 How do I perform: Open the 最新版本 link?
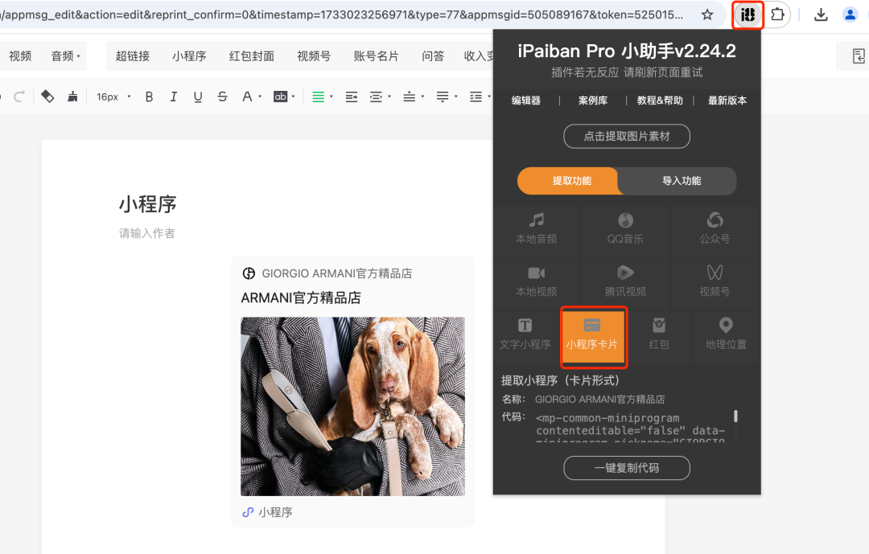727,101
